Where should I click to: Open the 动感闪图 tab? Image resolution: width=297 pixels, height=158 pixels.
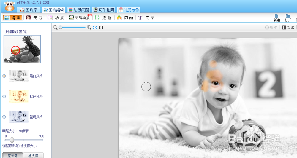click(x=79, y=10)
